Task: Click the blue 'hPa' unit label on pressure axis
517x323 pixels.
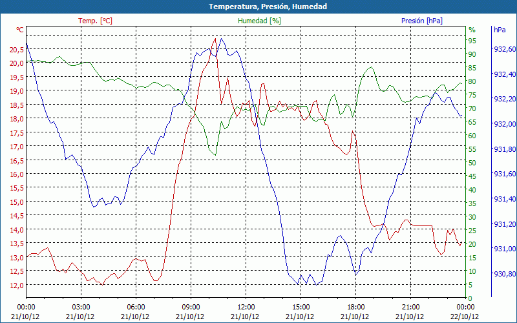Action: tap(500, 30)
